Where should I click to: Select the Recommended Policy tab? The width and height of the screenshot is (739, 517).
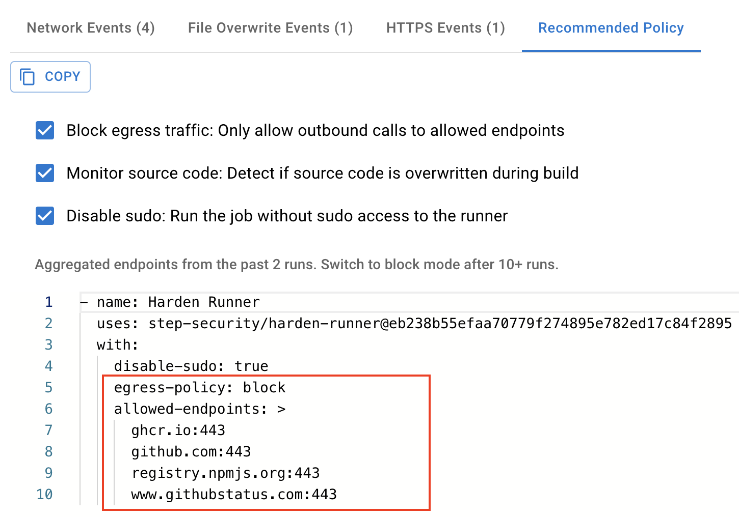click(611, 27)
